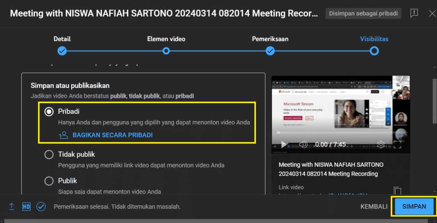437x223 pixels.
Task: Mute the preview video volume
Action: [303, 145]
